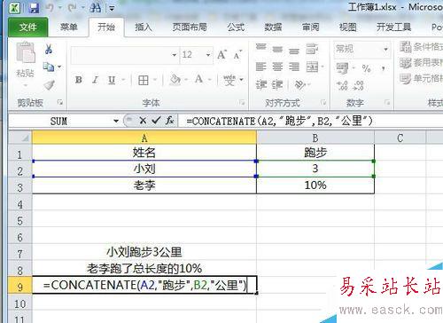The height and width of the screenshot is (323, 443).
Task: Switch to the 页面布局 tab
Action: pos(190,28)
